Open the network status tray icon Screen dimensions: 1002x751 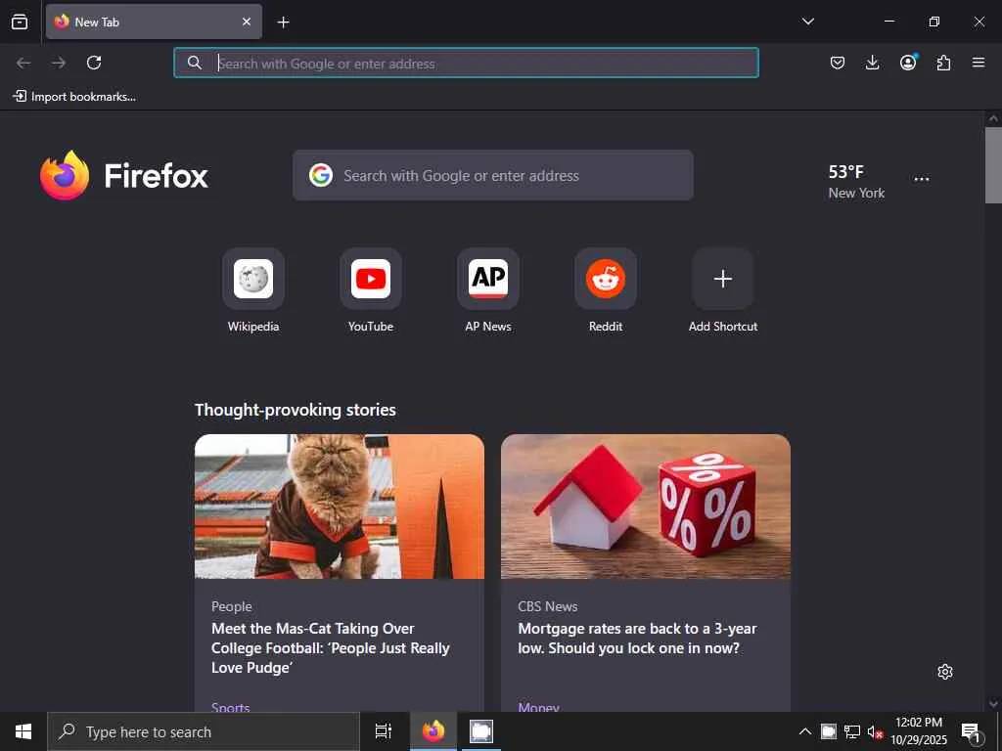click(852, 731)
